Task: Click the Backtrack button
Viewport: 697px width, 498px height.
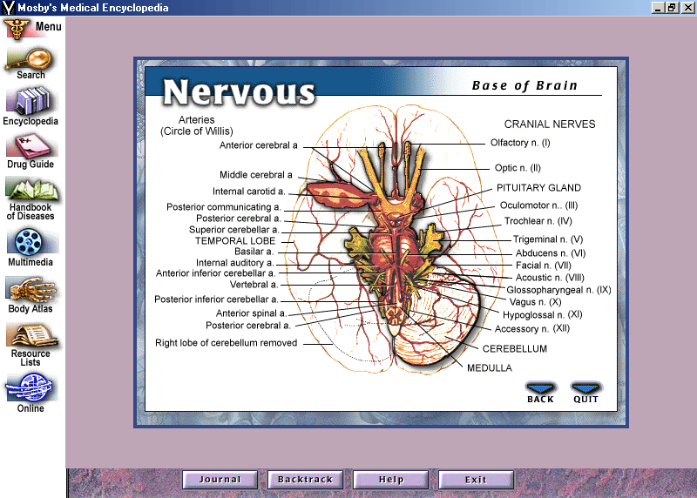Action: 306,480
